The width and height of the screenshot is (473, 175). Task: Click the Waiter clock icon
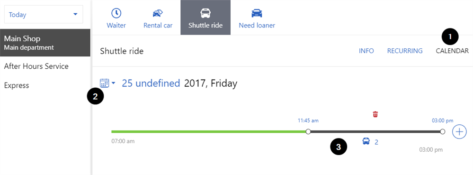coord(116,13)
